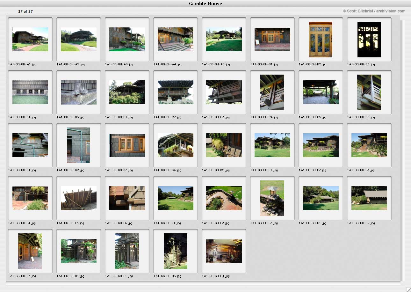The height and width of the screenshot is (292, 411).
Task: Select thumbnail 1A1-GG-GH-A1.jpg
Action: pyautogui.click(x=30, y=39)
